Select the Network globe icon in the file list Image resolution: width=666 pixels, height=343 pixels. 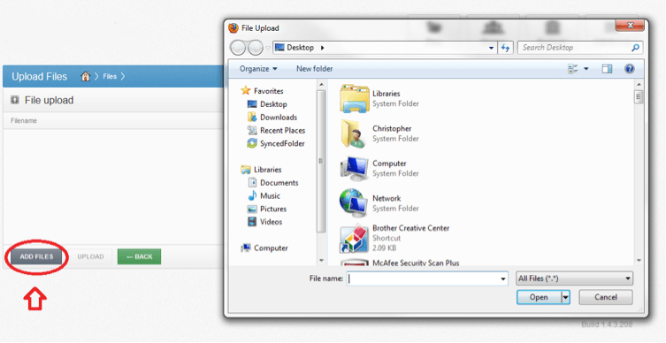[x=355, y=203]
